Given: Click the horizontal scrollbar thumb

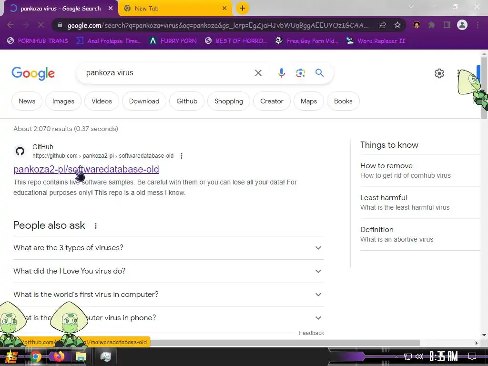Looking at the screenshot, I should click(285, 343).
